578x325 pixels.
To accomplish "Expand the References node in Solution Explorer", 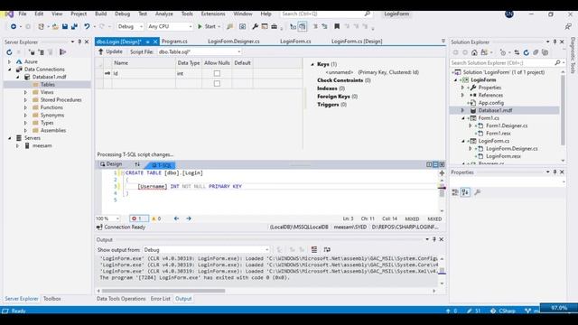I will (462, 95).
